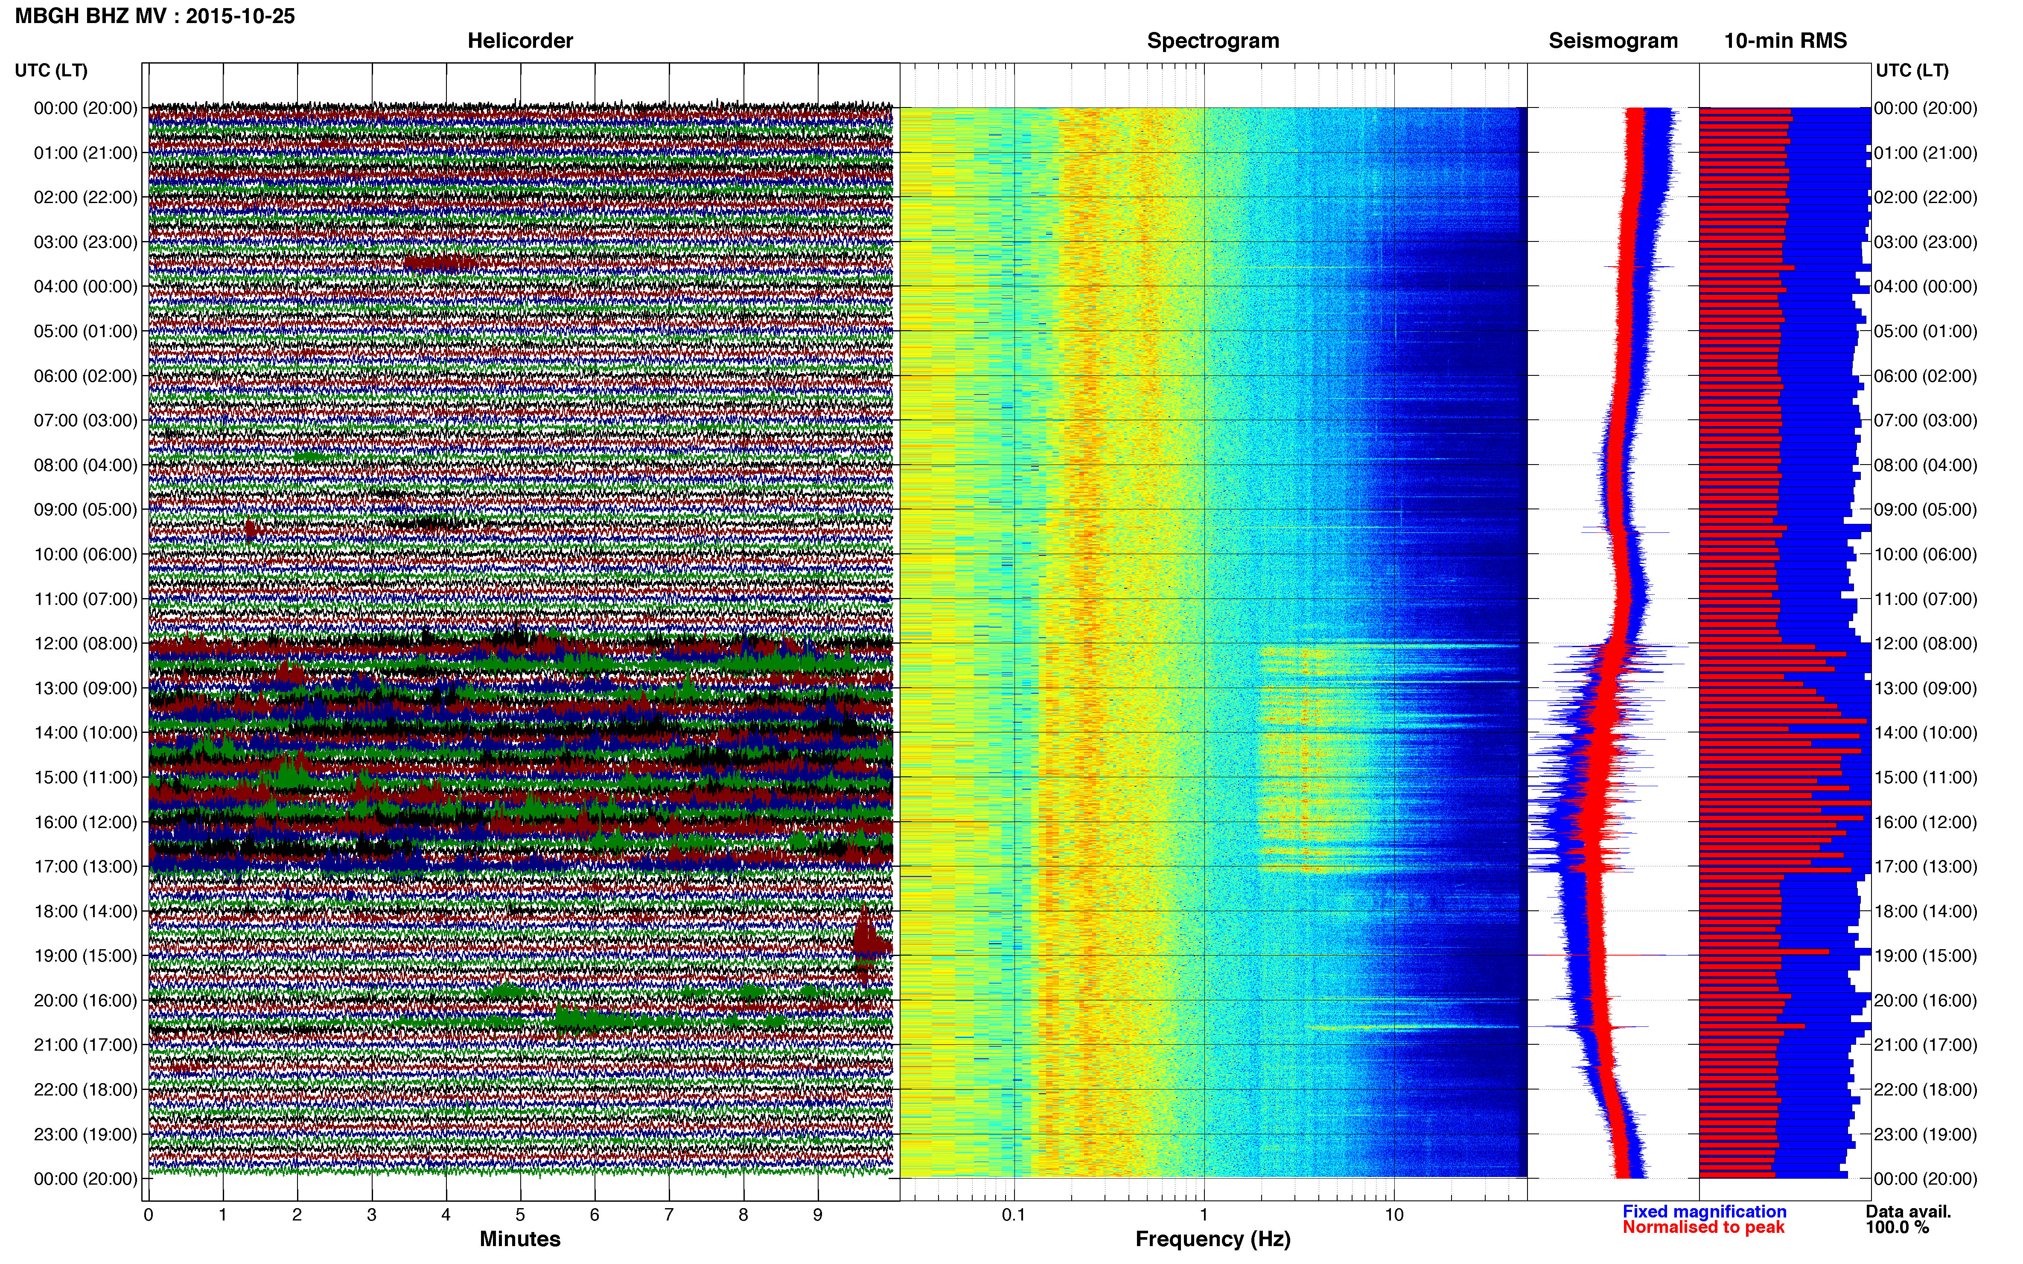The height and width of the screenshot is (1264, 2023).
Task: Click left time label '03:00 (23:00)'
Action: coord(85,242)
